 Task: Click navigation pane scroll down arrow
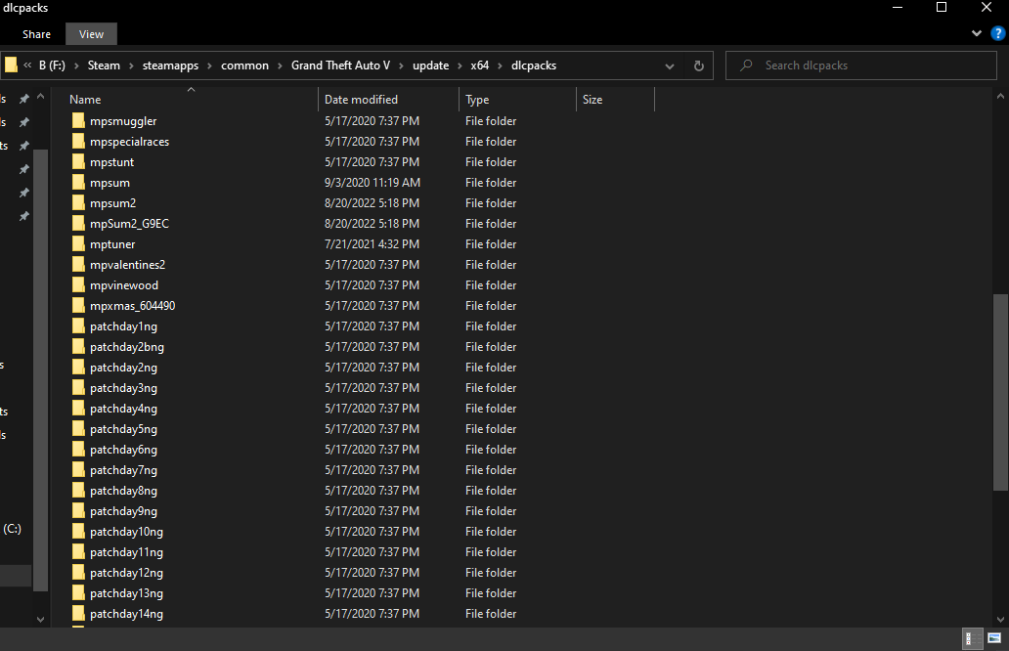pos(40,620)
